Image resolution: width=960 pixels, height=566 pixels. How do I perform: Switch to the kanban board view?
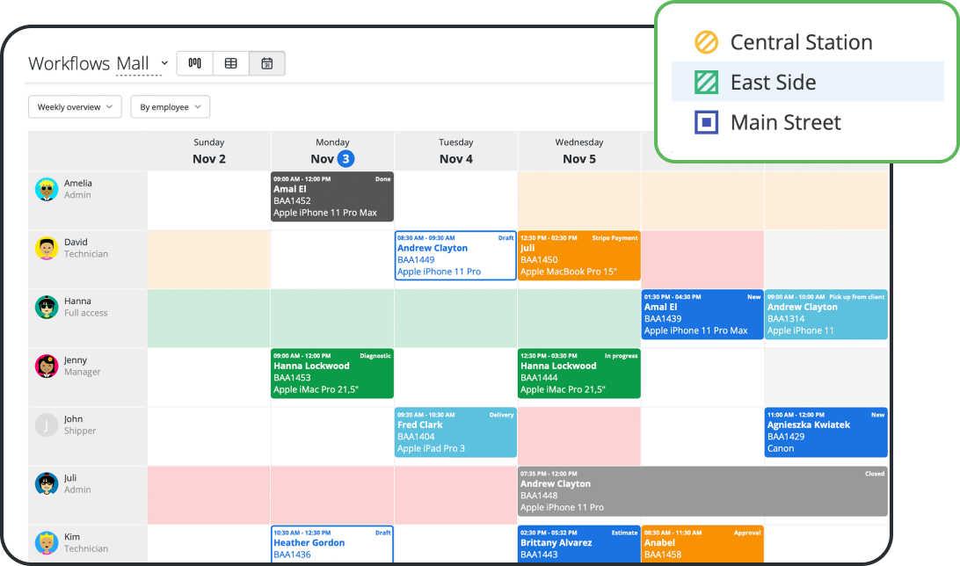195,63
